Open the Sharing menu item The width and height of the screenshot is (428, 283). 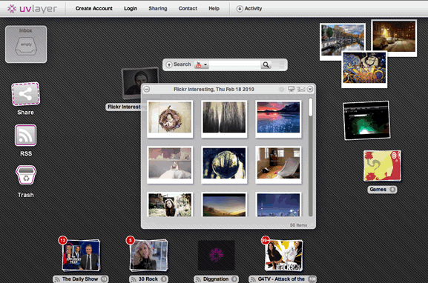coord(158,8)
